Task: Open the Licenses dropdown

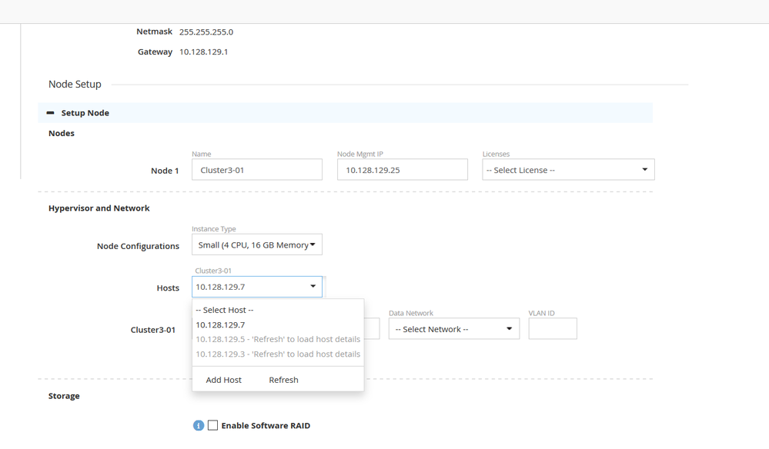Action: pyautogui.click(x=567, y=170)
